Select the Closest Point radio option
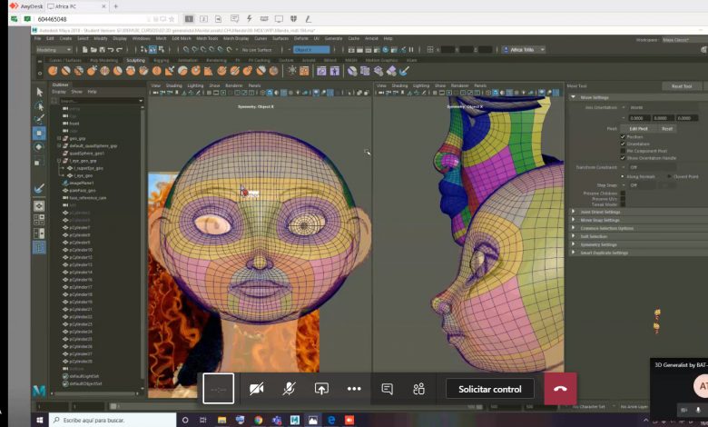 669,176
